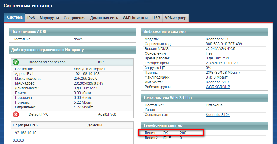Image resolution: width=277 pixels, height=144 pixels.
Task: Select the Broadband connection row label
Action: 47,62
